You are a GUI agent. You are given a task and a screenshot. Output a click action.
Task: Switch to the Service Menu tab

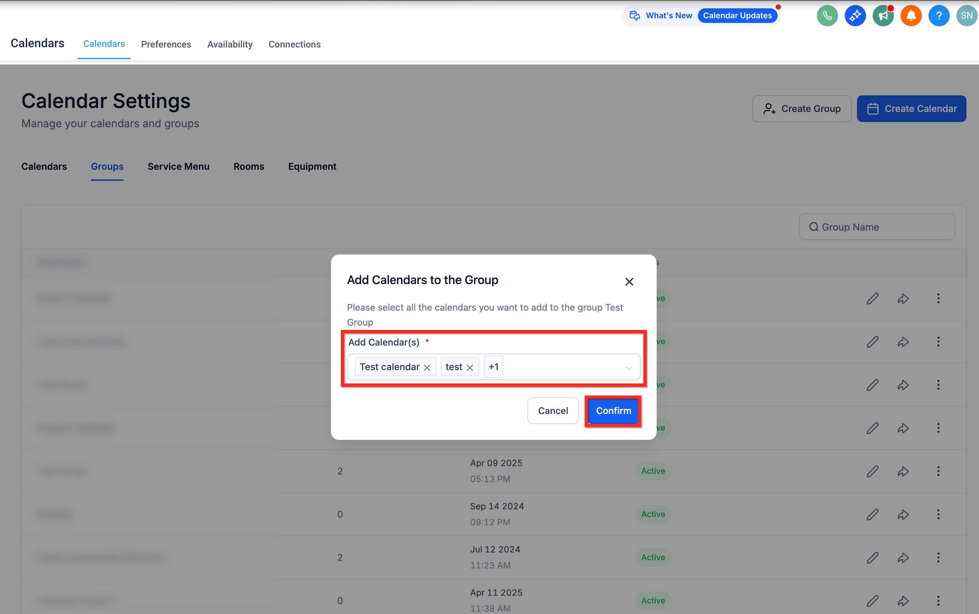[x=178, y=166]
